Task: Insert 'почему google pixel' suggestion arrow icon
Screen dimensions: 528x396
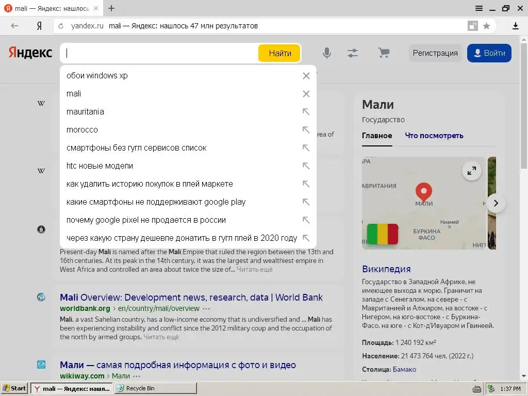Action: click(306, 220)
